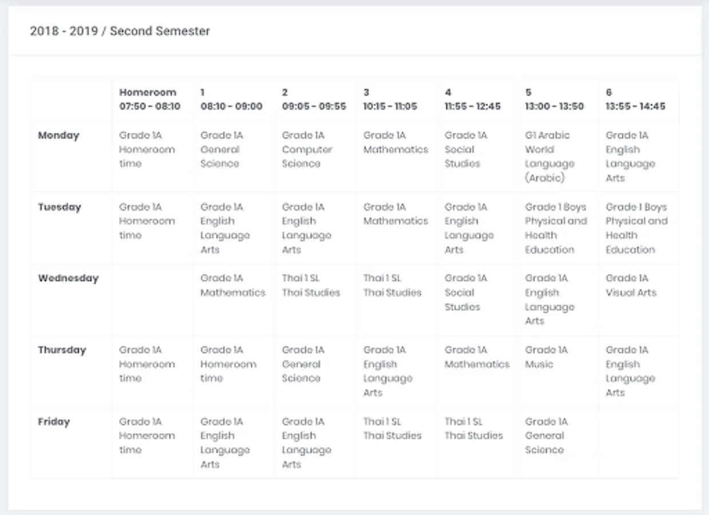Screen dimensions: 709x515
Task: Open Monday's Social Studies class in period 4
Action: (465, 150)
